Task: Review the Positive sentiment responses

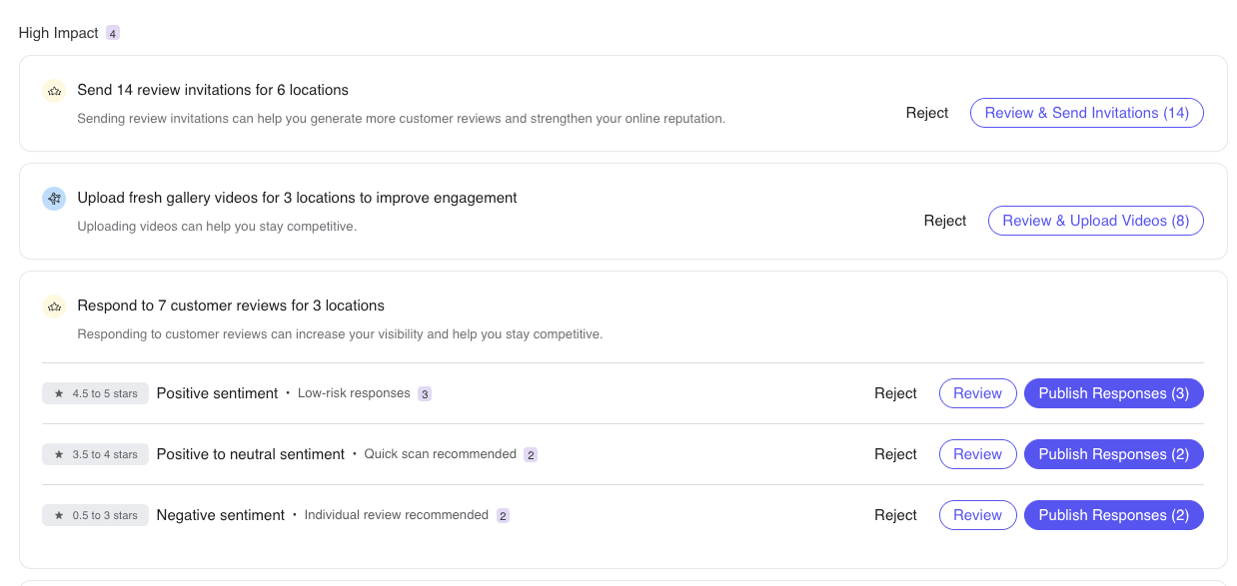Action: click(977, 393)
